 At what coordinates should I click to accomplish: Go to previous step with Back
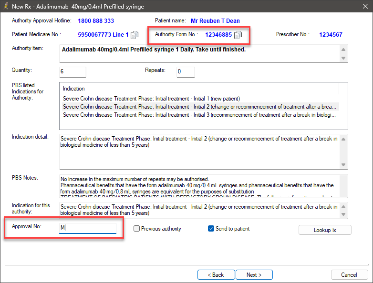(x=216, y=275)
